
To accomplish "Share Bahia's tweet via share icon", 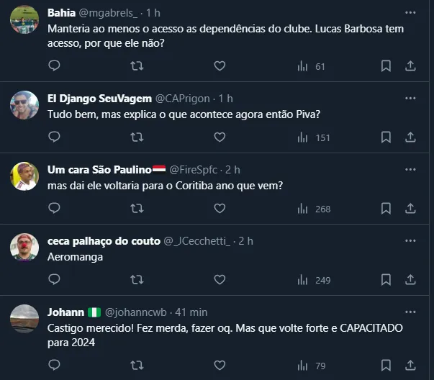I will point(410,66).
